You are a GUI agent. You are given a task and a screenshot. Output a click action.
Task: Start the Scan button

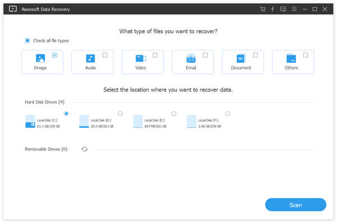click(295, 205)
